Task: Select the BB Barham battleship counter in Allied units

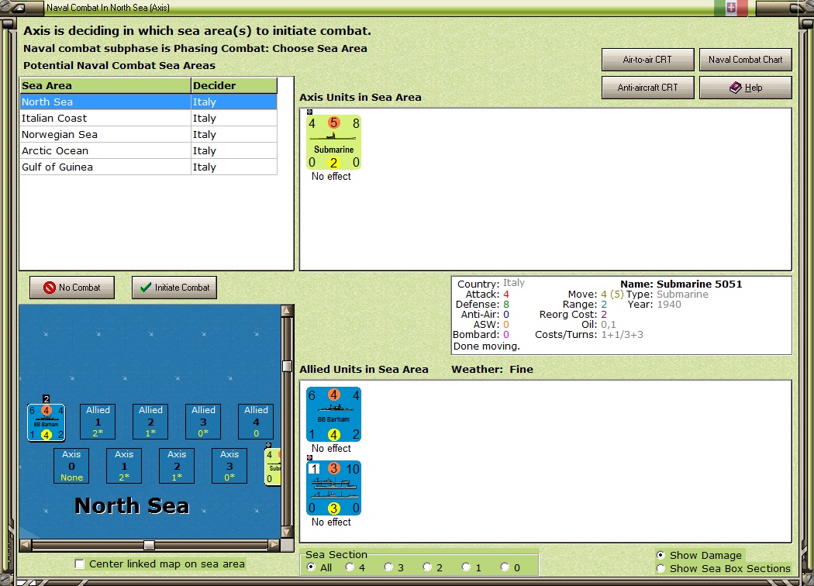Action: coord(333,414)
